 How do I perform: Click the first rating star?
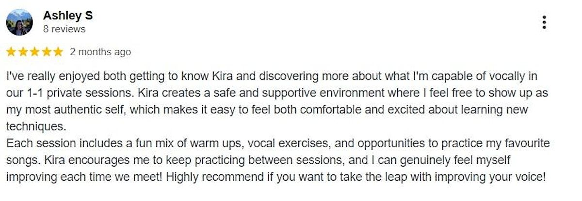[11, 52]
